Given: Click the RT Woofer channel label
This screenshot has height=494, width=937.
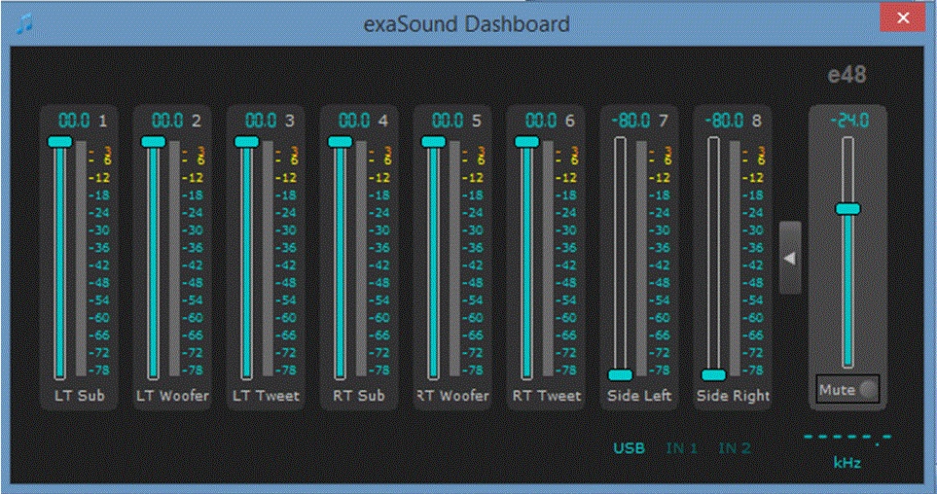Looking at the screenshot, I should point(453,396).
